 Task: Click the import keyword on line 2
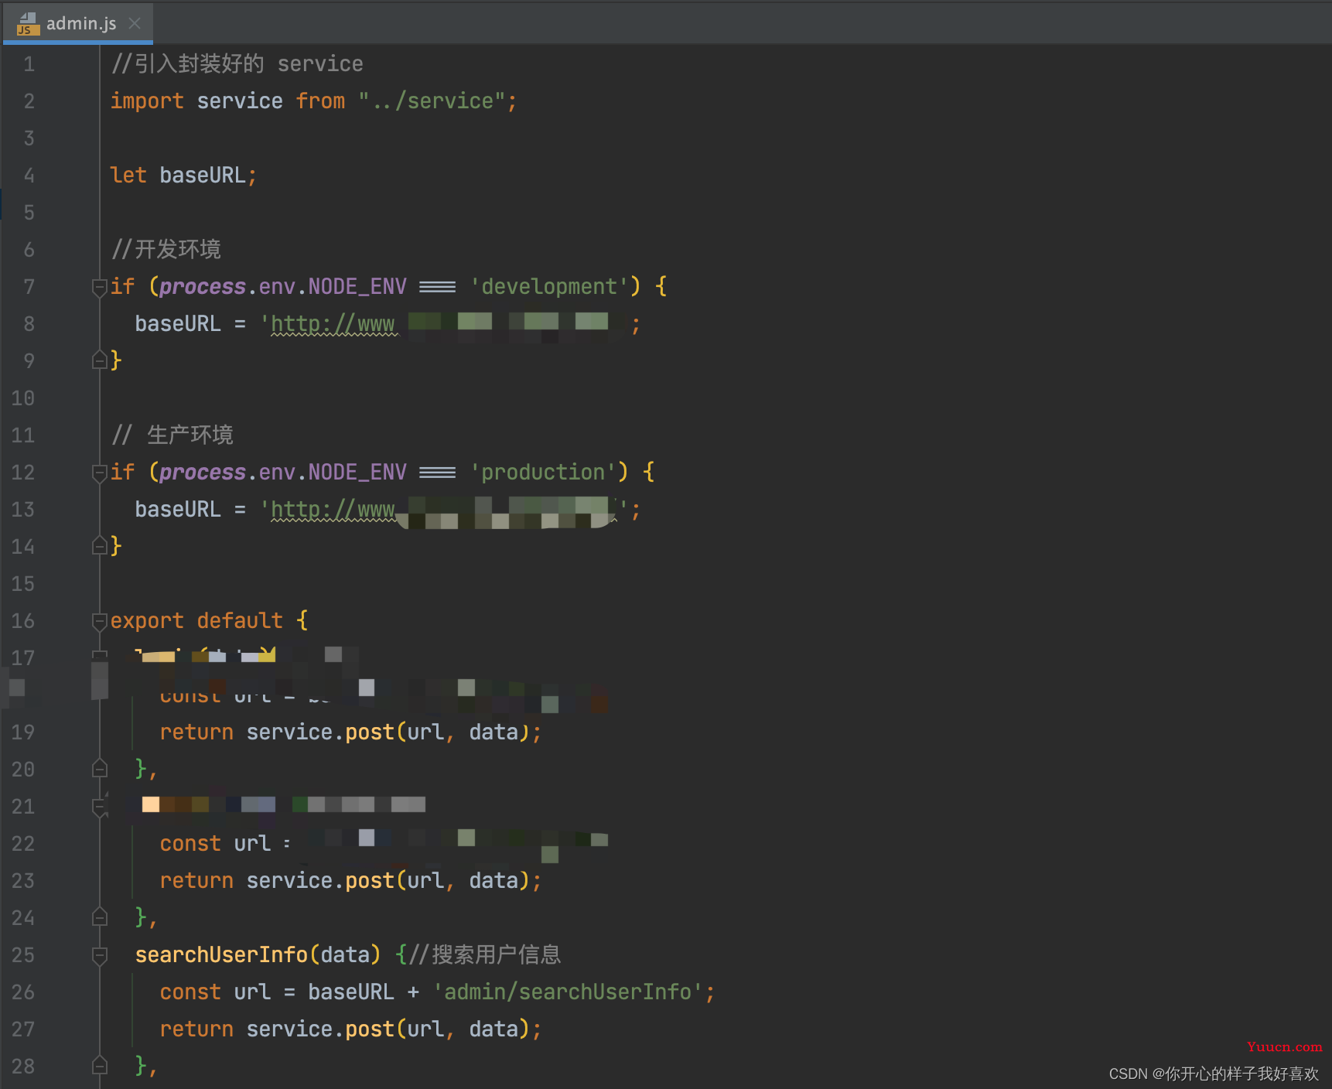(147, 101)
